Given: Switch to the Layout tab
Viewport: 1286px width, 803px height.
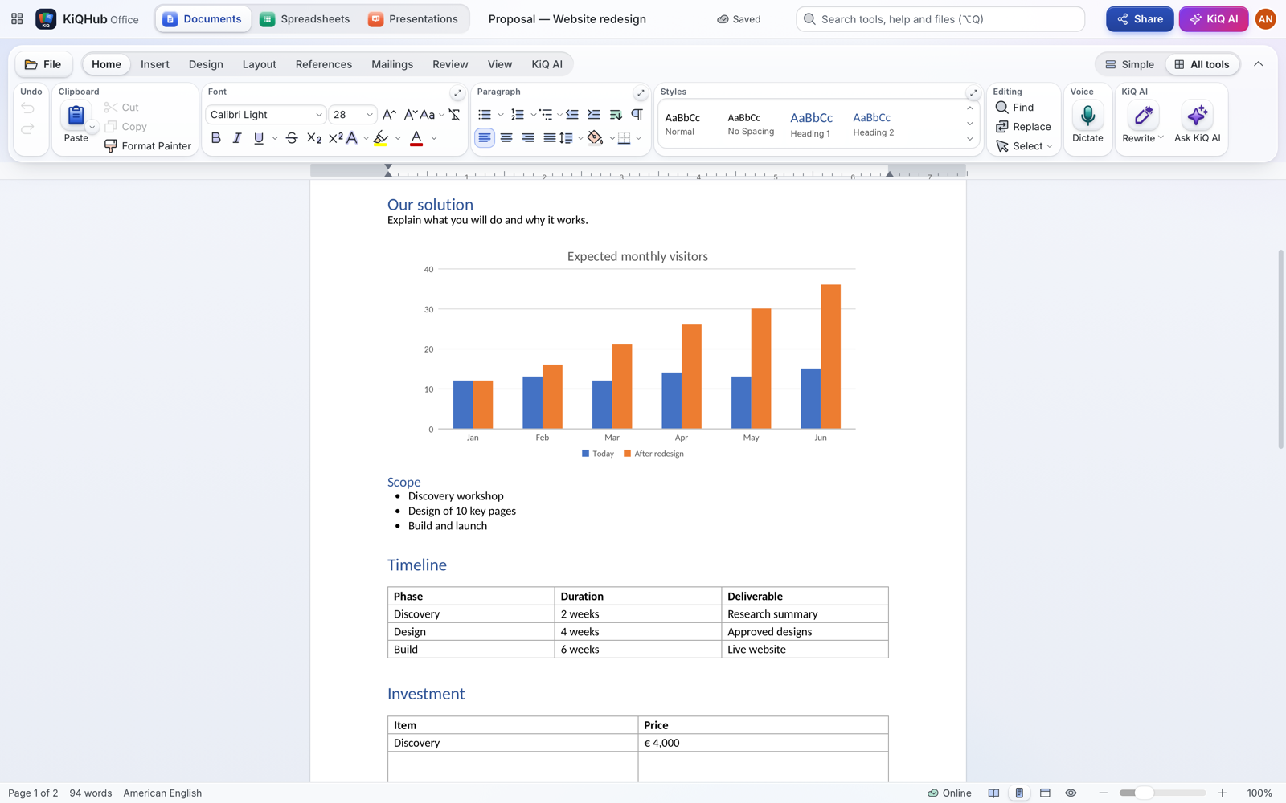Looking at the screenshot, I should click(x=259, y=64).
